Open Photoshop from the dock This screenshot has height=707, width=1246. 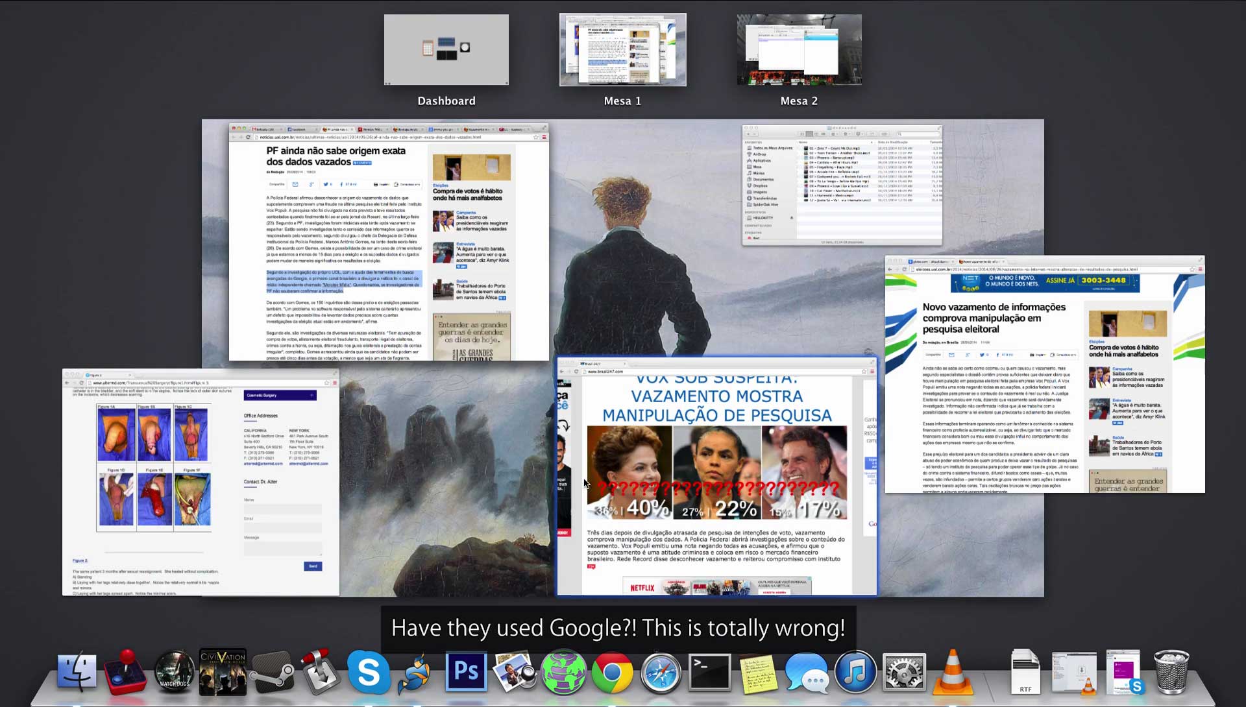(x=466, y=672)
